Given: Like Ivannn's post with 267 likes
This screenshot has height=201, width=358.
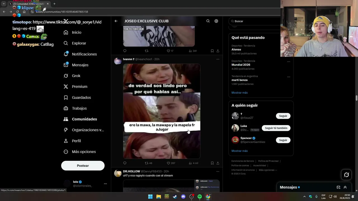Looking at the screenshot, I should coord(171,163).
